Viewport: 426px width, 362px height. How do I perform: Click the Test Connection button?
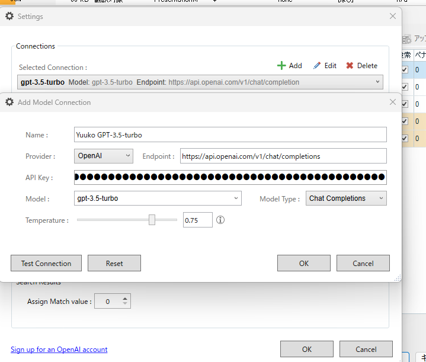pyautogui.click(x=46, y=263)
